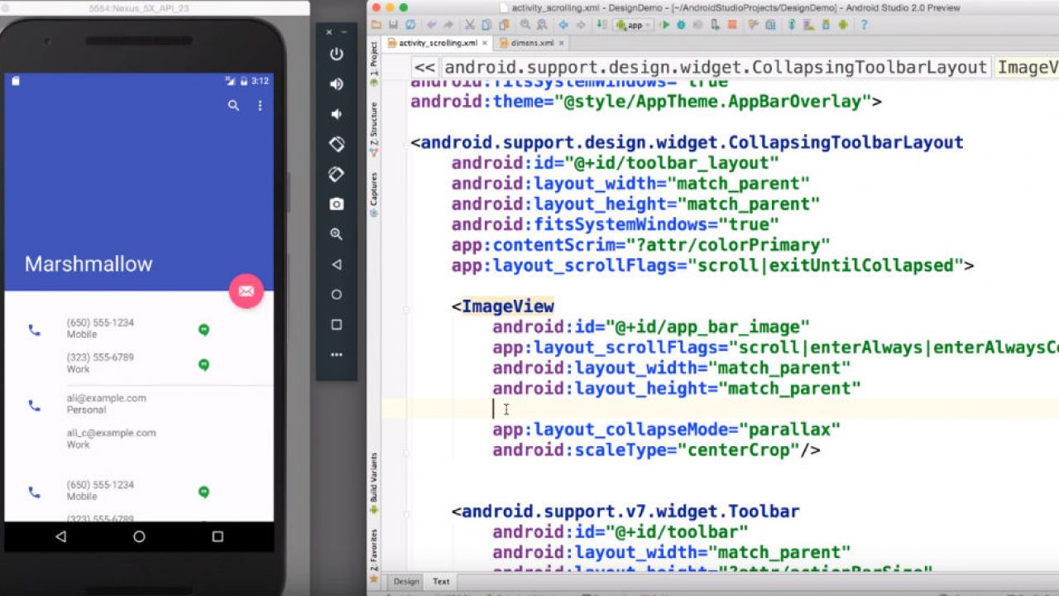Take an emulator screenshot with camera icon
Viewport: 1059px width, 596px height.
coord(336,204)
